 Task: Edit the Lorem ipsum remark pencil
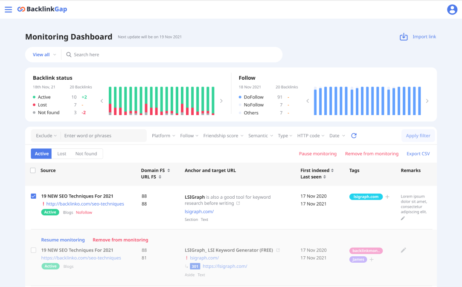point(403,218)
